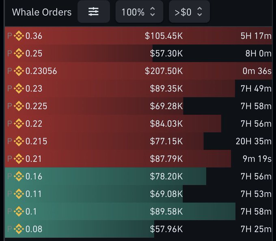Click the up-down arrows next to 100%

(153, 12)
